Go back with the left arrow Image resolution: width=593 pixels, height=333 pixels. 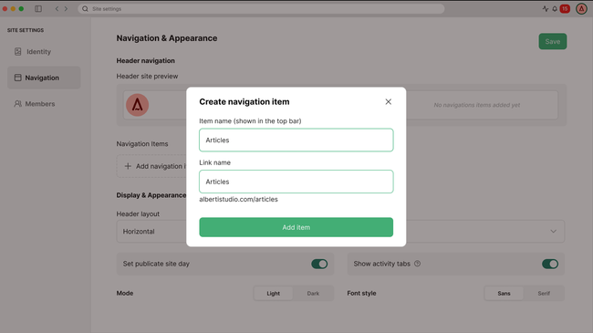pos(57,9)
